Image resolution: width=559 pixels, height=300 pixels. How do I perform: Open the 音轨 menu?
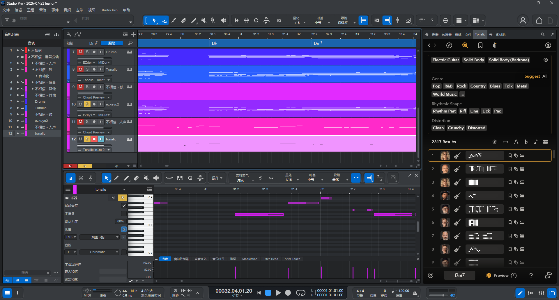click(x=43, y=10)
